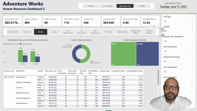Screen dimensions: 197x111
Task: Open the More options ellipsis on the slicer
Action: 158,26
